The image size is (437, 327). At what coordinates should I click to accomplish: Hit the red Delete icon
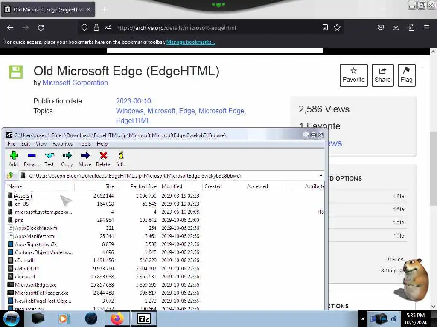[x=103, y=159]
